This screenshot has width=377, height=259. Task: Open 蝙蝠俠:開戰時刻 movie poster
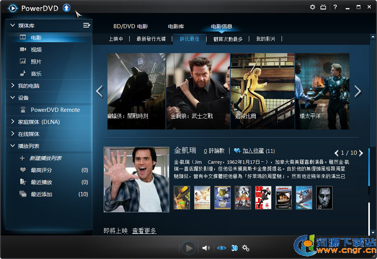(x=136, y=91)
